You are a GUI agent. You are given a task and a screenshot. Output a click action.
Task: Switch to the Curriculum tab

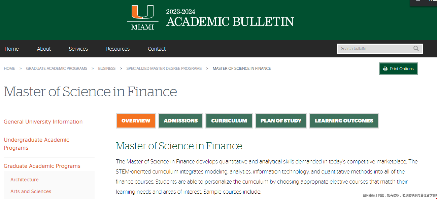tap(229, 121)
